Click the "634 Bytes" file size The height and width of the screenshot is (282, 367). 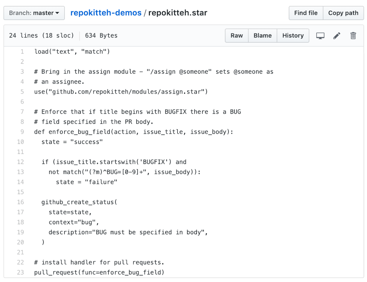pyautogui.click(x=101, y=36)
